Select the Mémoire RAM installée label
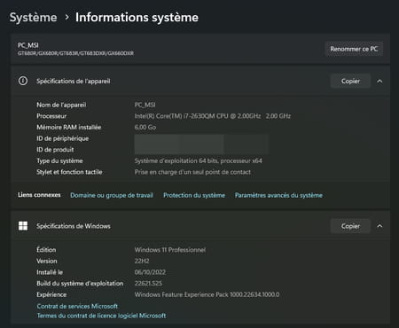 pyautogui.click(x=69, y=128)
